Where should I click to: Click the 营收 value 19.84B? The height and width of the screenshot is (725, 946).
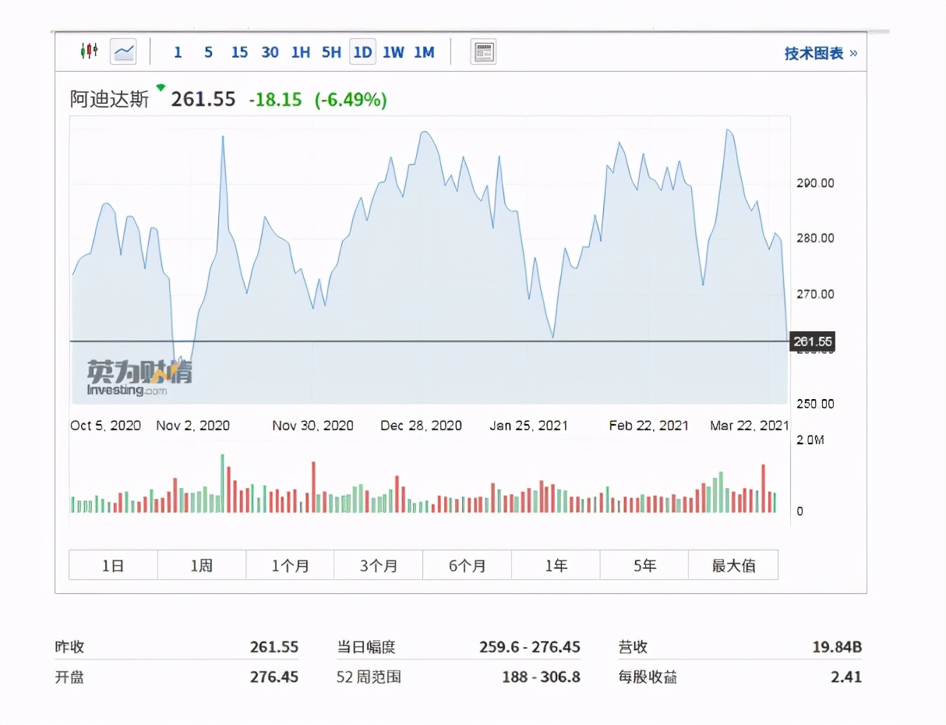[x=837, y=647]
